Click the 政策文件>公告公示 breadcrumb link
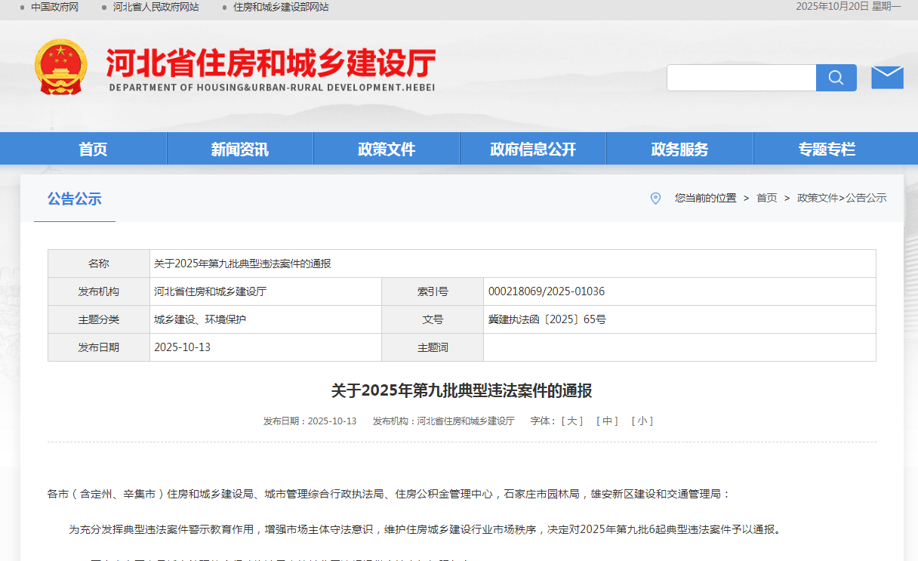 [842, 198]
